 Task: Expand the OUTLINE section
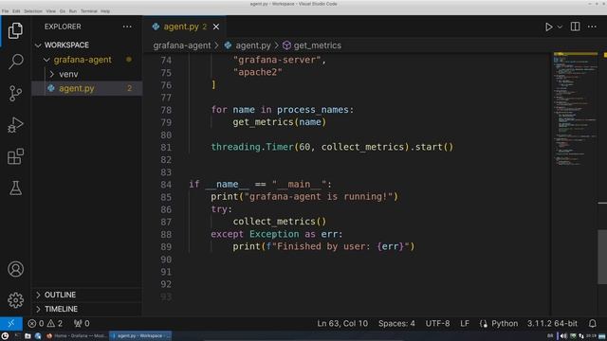coord(86,295)
